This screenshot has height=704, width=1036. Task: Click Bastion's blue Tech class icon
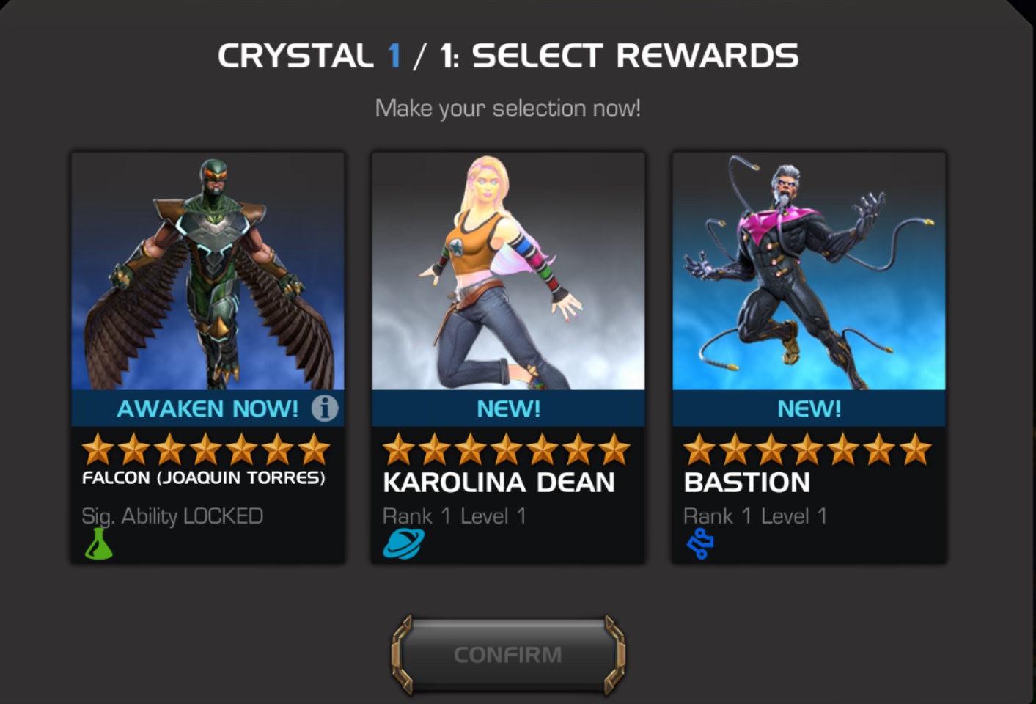click(700, 544)
